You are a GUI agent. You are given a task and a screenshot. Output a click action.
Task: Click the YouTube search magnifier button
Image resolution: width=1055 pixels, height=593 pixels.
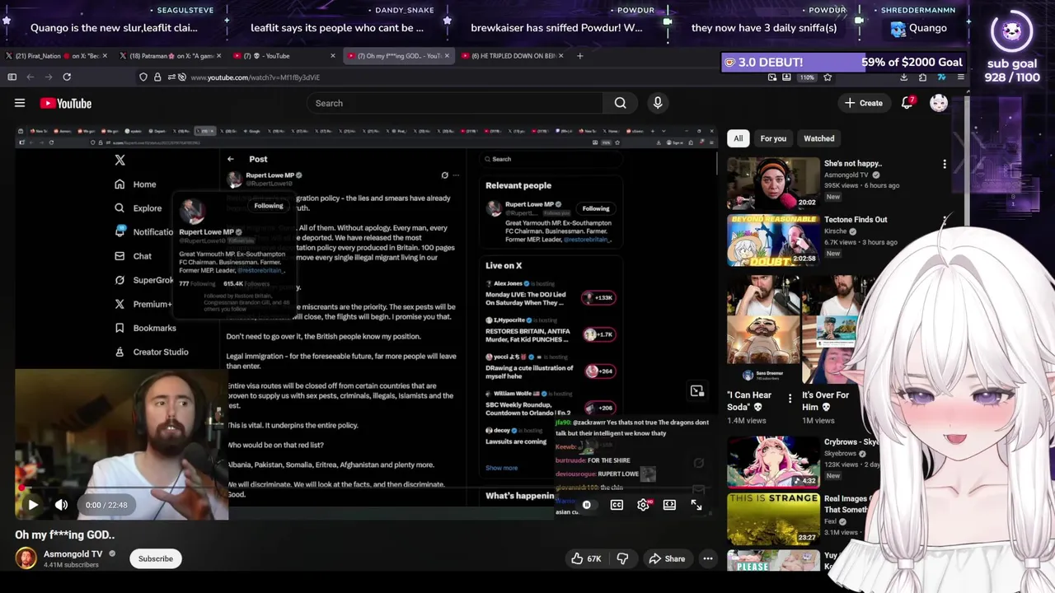point(620,103)
